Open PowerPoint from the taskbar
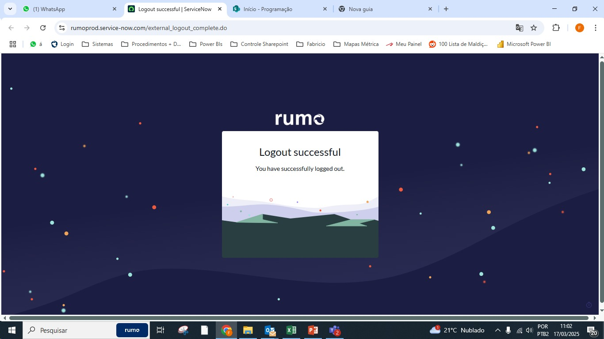The height and width of the screenshot is (339, 604). click(313, 330)
